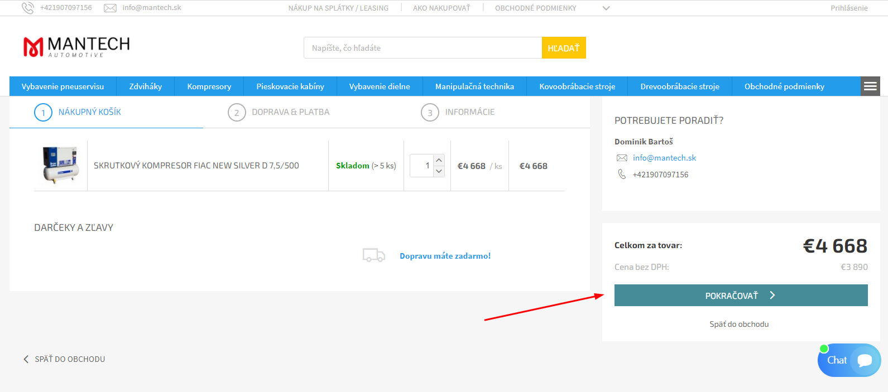Open the Vybavenie pneuservisu menu
This screenshot has height=392, width=888.
63,86
